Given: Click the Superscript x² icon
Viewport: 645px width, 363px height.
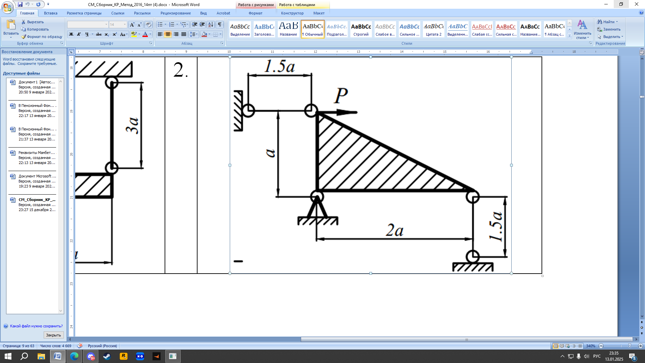Looking at the screenshot, I should coord(115,34).
